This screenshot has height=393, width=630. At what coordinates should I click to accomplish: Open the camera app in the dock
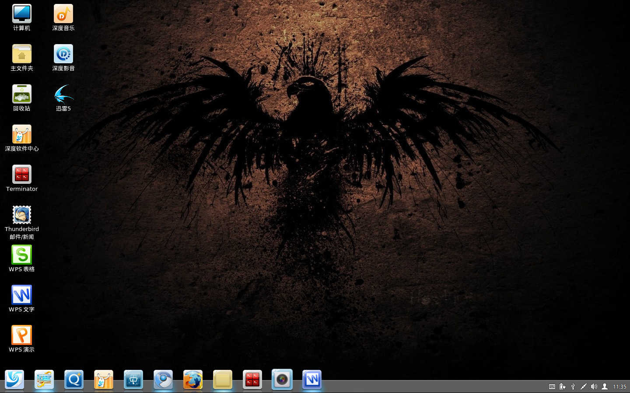click(282, 380)
